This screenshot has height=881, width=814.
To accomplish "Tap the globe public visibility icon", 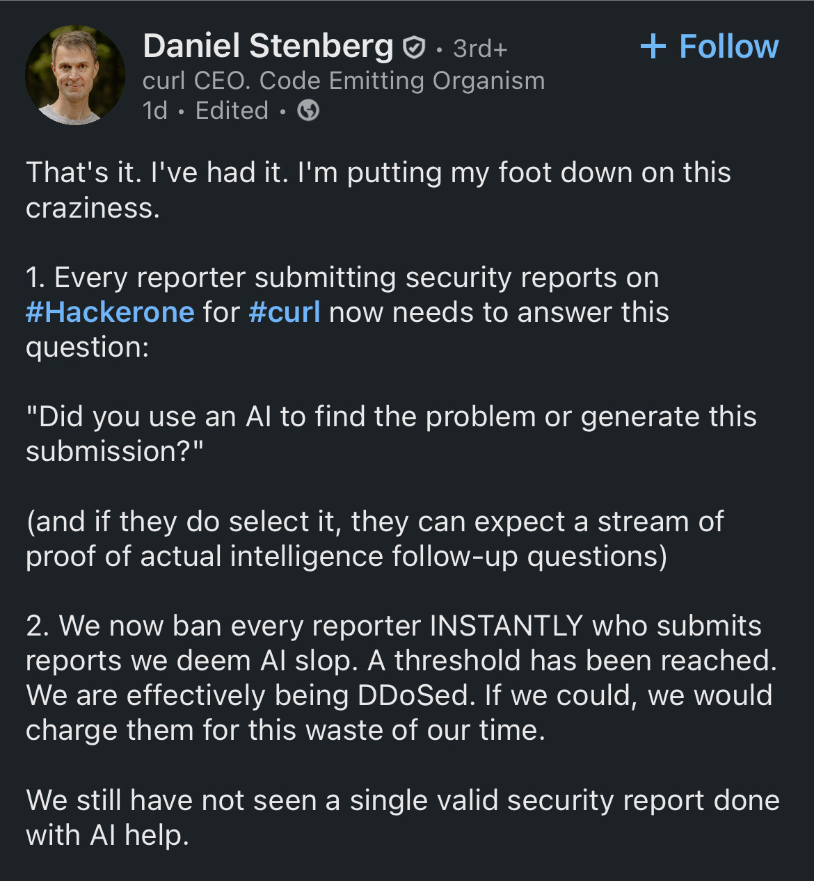I will (x=308, y=111).
